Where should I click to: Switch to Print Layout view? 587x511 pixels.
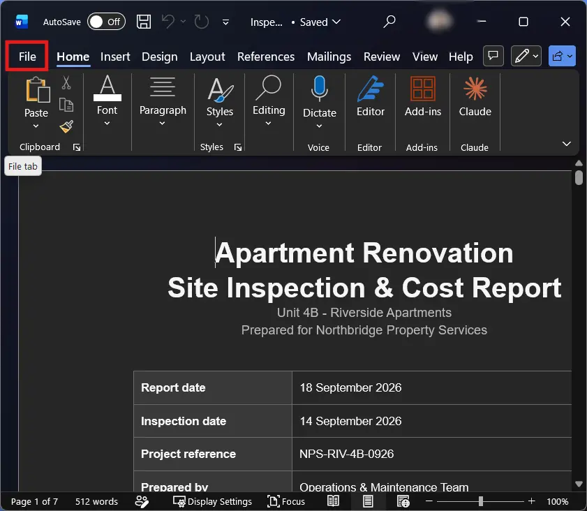[368, 501]
